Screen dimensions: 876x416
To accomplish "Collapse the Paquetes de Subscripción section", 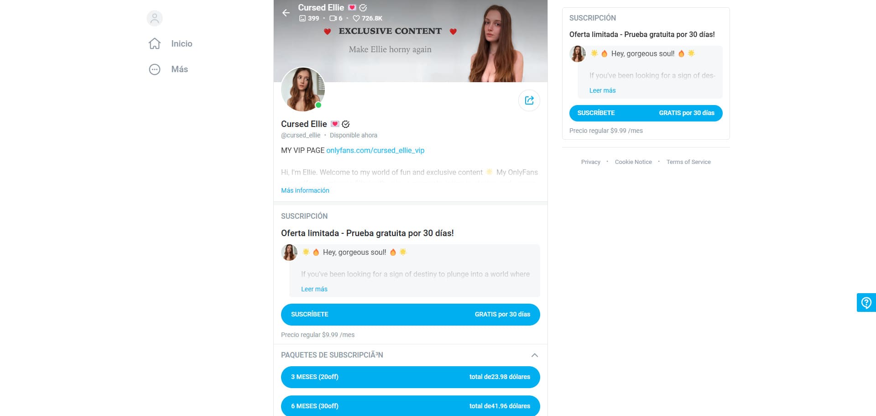I will (x=535, y=355).
